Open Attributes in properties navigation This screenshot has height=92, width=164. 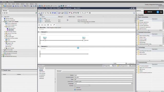coord(42,78)
